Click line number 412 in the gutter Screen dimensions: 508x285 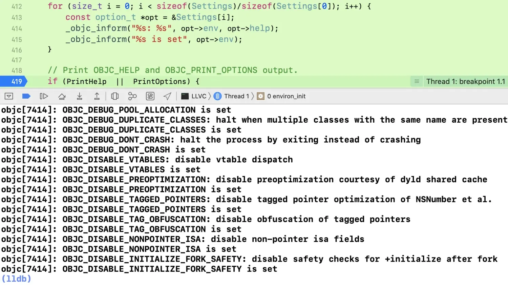(x=16, y=6)
